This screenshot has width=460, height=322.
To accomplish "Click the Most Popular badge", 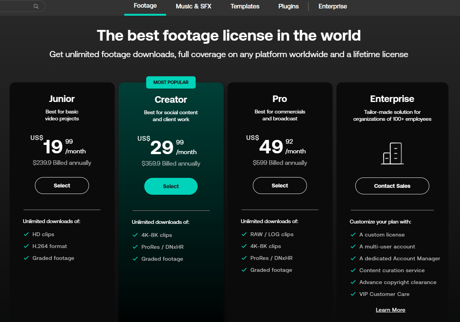I will point(171,82).
